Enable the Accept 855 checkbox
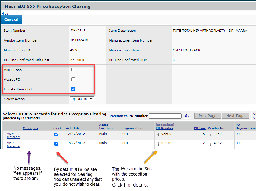 73,70
